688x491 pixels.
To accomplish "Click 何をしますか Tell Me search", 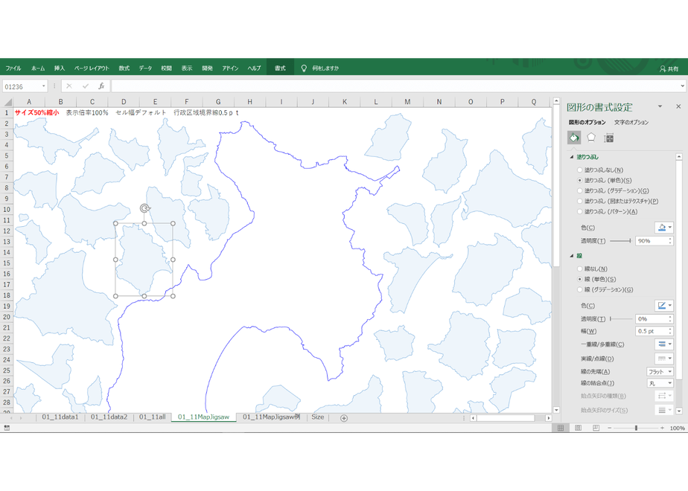I will coord(325,68).
